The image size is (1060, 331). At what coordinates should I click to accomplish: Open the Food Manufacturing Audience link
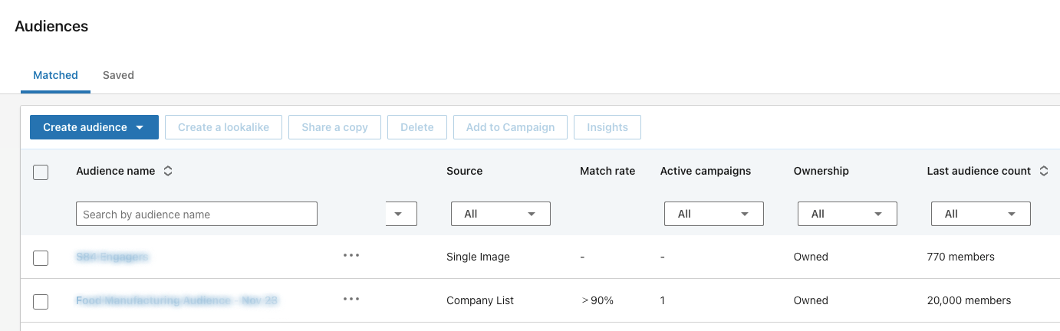[x=176, y=301]
